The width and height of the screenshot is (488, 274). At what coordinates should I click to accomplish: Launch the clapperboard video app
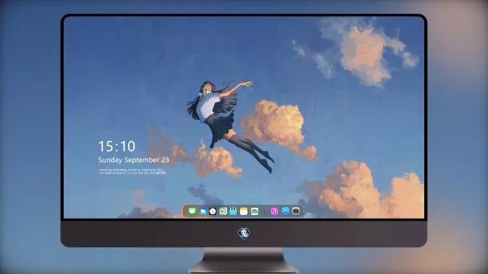pyautogui.click(x=233, y=211)
